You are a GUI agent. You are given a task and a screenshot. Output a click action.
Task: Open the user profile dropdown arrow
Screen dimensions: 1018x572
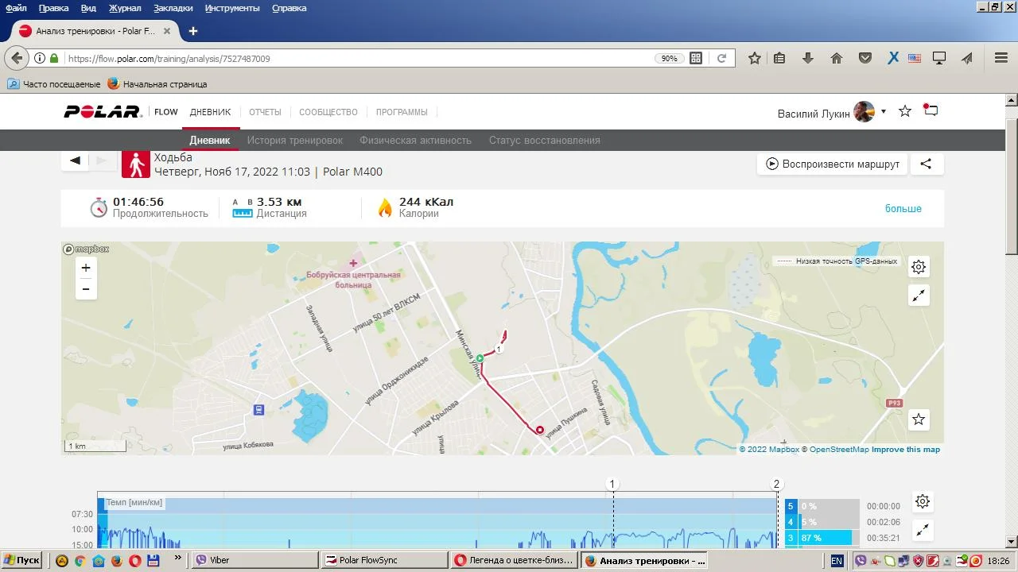[x=884, y=111]
